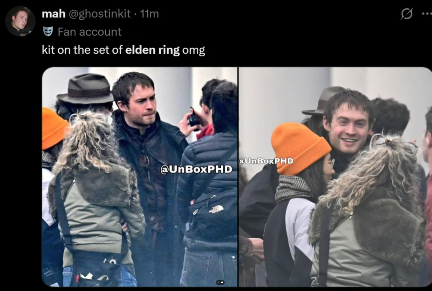432x291 pixels.
Task: Open the right photo of smiling man
Action: (335, 177)
